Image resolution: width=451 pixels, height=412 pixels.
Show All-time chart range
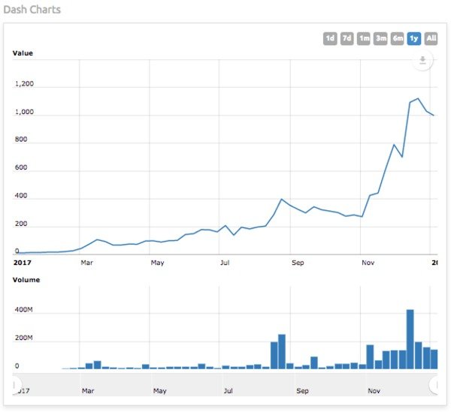(431, 38)
